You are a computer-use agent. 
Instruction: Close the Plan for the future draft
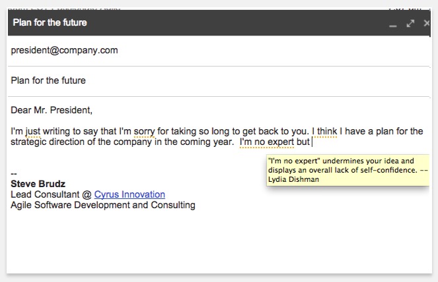tap(426, 23)
